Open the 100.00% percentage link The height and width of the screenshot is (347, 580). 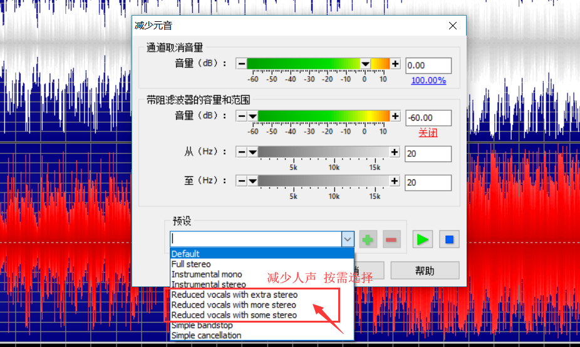click(x=428, y=81)
